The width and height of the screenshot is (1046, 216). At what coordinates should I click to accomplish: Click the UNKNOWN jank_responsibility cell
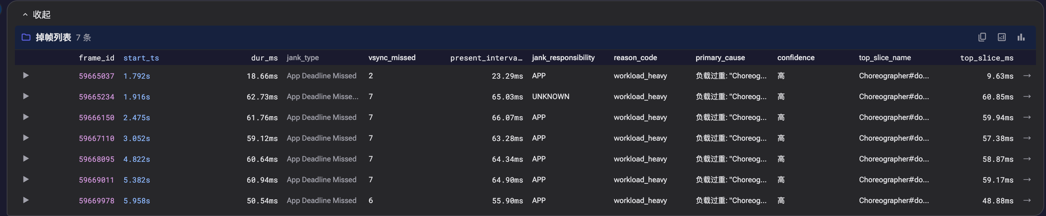tap(550, 96)
